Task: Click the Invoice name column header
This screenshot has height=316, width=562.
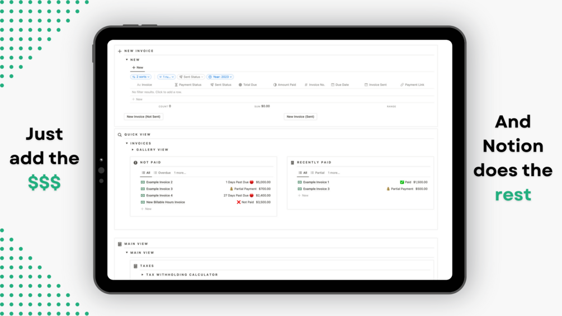Action: click(144, 85)
